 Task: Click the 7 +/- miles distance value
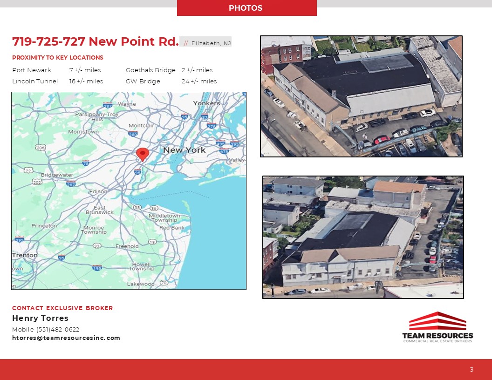(x=85, y=70)
